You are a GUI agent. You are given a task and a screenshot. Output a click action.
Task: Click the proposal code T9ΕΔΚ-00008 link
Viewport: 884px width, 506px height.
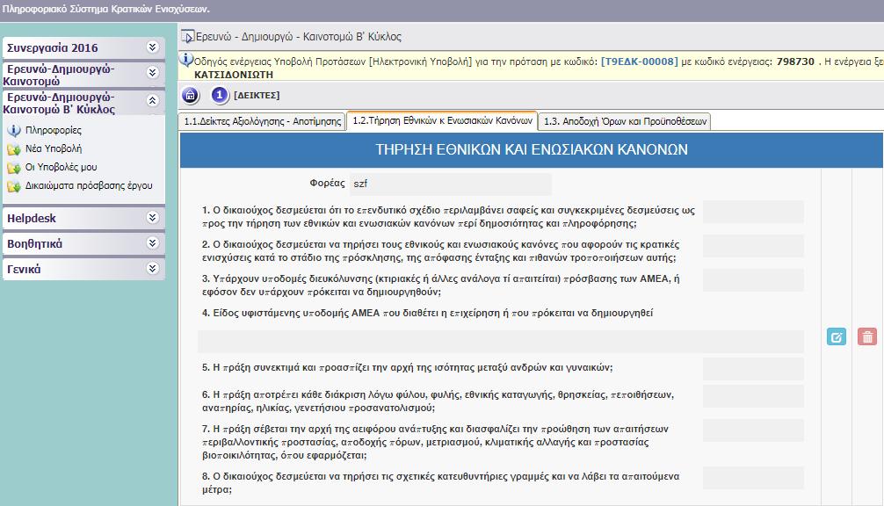pyautogui.click(x=640, y=61)
